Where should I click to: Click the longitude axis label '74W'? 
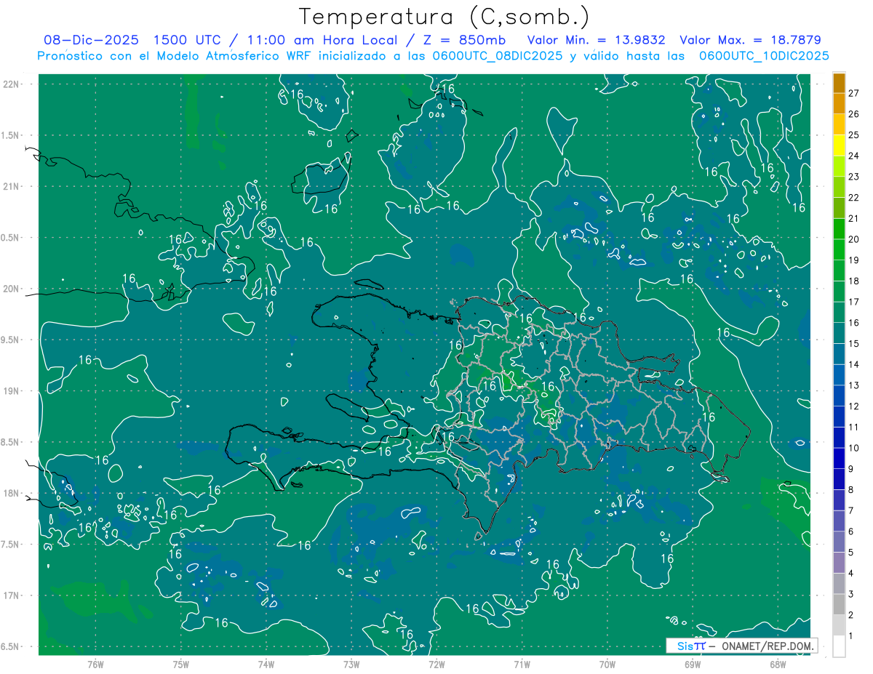click(266, 665)
